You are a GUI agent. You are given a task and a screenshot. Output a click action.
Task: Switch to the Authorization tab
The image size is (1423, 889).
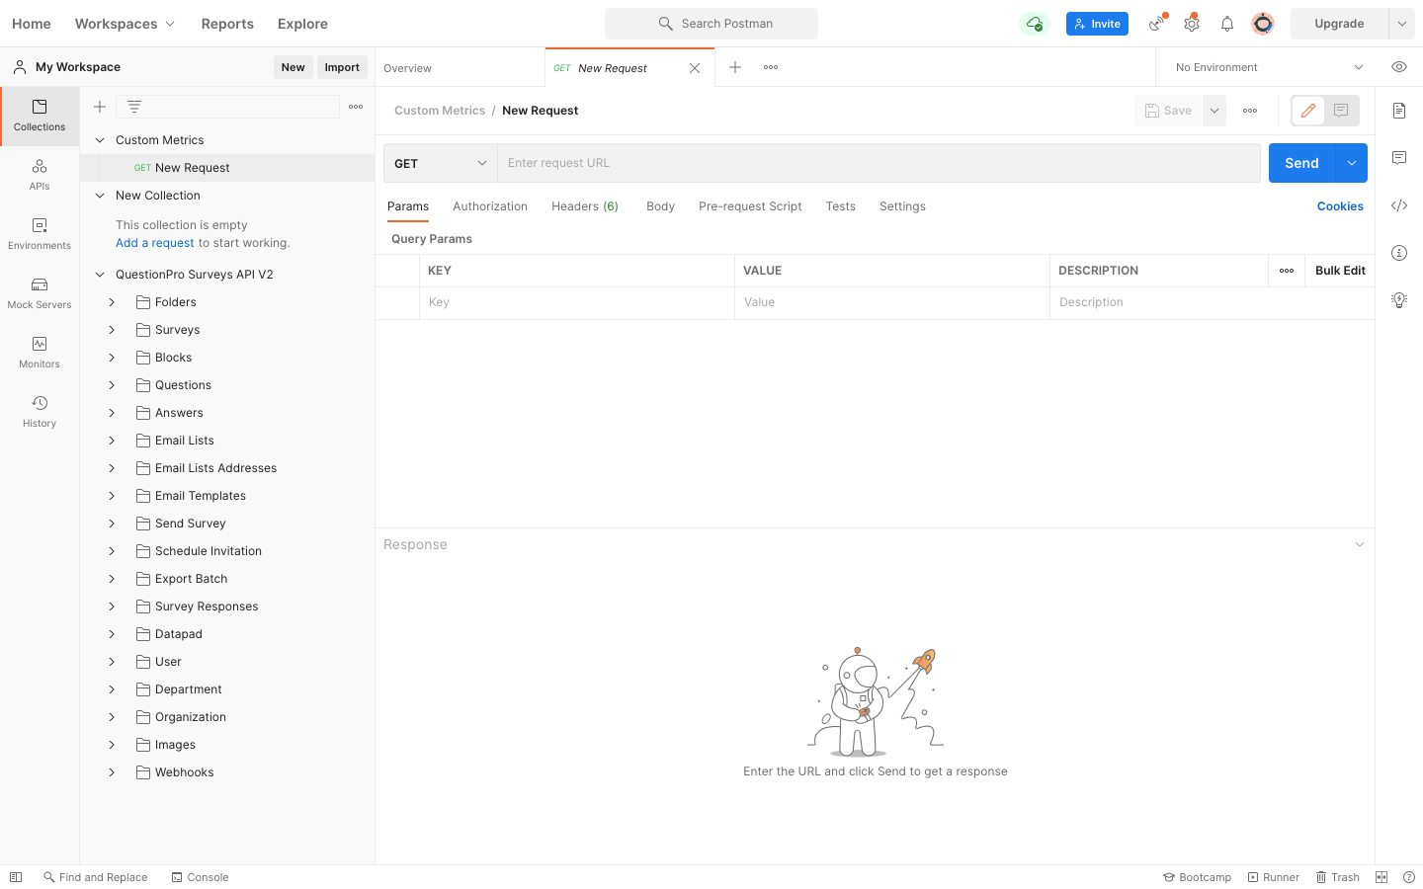490,205
